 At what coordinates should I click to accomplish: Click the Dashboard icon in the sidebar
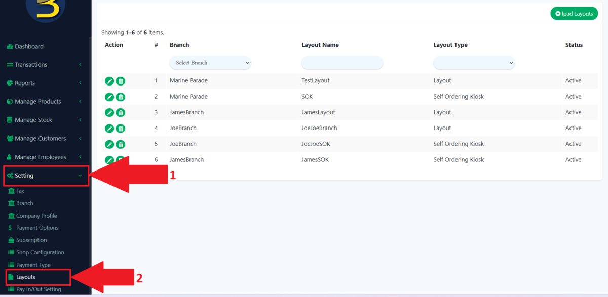point(10,46)
